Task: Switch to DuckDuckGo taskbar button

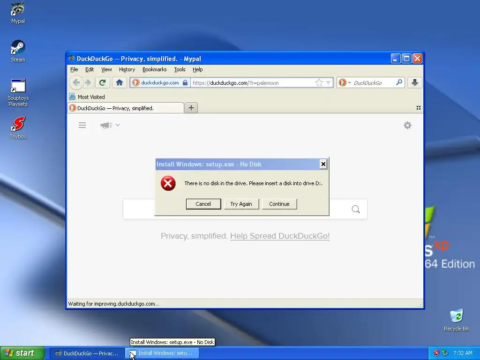Action: (x=87, y=353)
